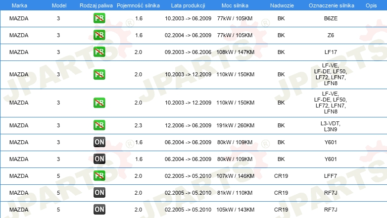
Task: Click the 2.0 capacity in the LF17 row
Action: pyautogui.click(x=138, y=52)
